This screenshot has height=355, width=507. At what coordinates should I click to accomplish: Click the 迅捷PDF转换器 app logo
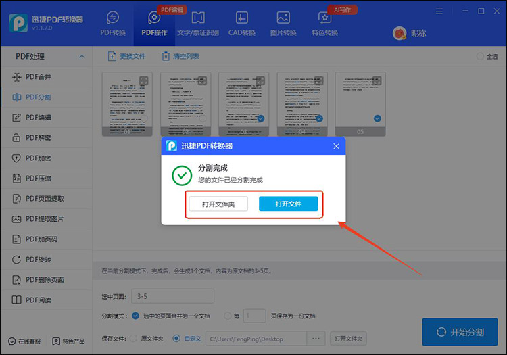click(x=18, y=23)
